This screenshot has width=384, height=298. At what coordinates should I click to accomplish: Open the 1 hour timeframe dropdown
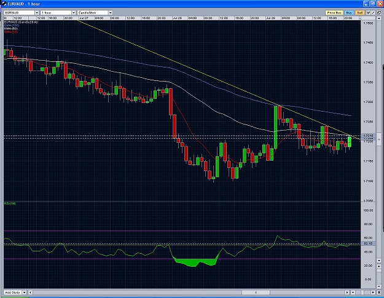pos(74,12)
